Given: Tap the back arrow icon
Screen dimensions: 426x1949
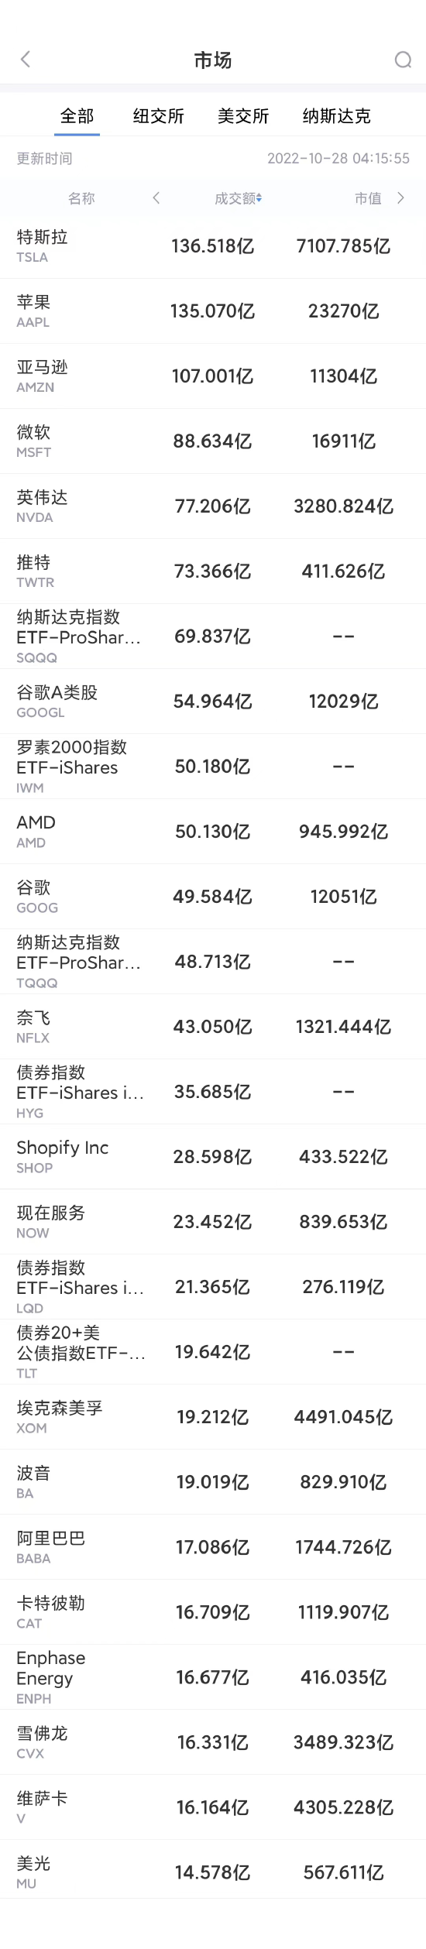Looking at the screenshot, I should click(x=26, y=60).
